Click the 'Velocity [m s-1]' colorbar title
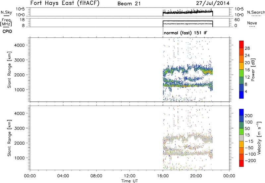This screenshot has height=183, width=265. [x=259, y=138]
